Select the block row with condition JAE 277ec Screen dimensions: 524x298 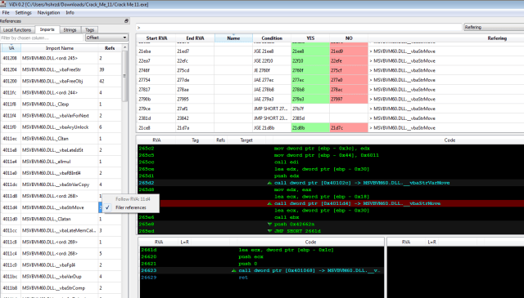[x=330, y=80]
